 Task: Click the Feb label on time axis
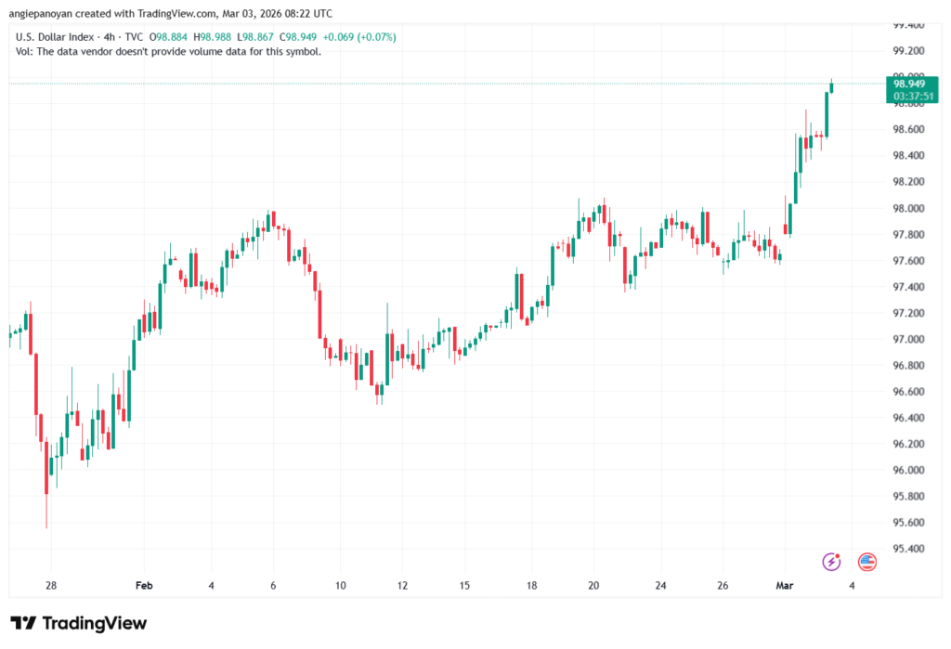point(143,586)
